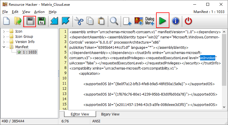The height and width of the screenshot is (125, 228).
Task: Select the Version Info tree label
Action: [25, 42]
